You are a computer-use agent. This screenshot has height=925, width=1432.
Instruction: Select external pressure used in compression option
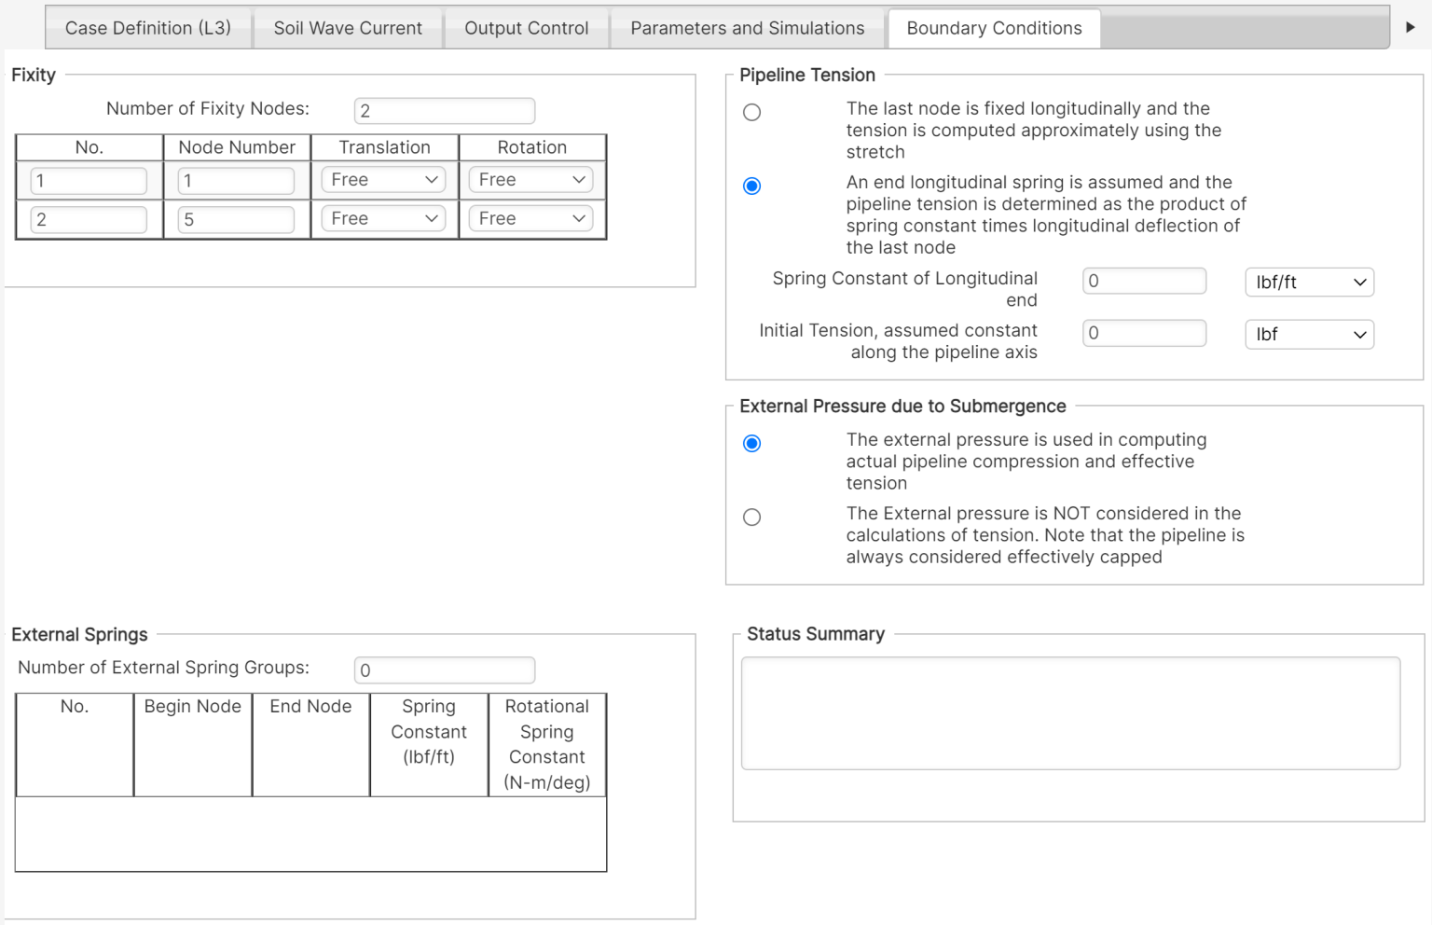point(751,443)
